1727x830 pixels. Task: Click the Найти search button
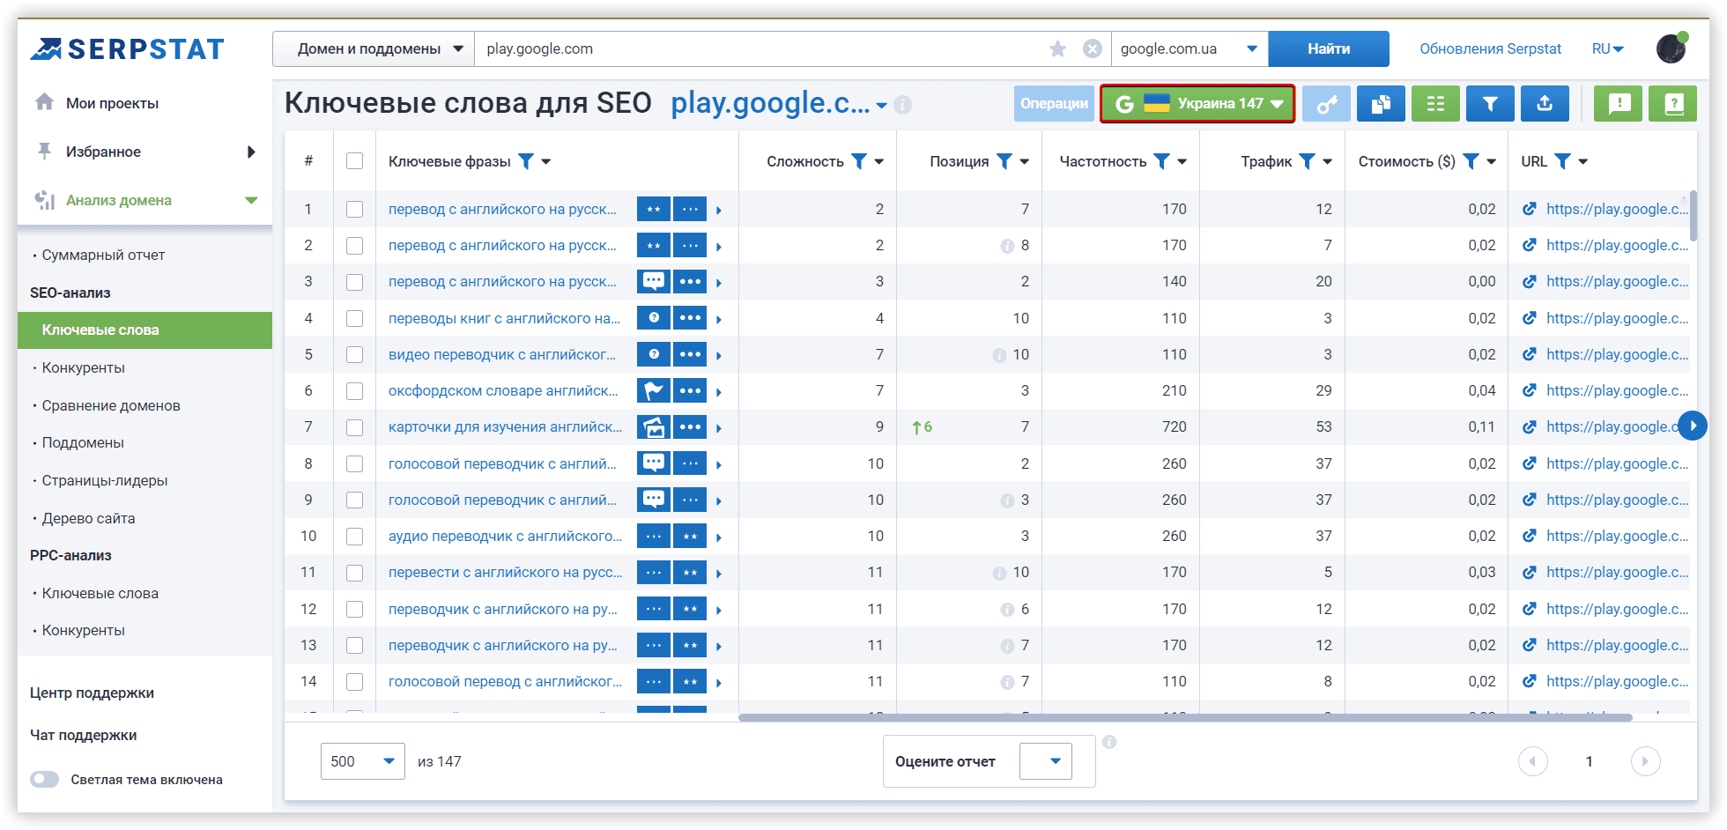[x=1329, y=49]
